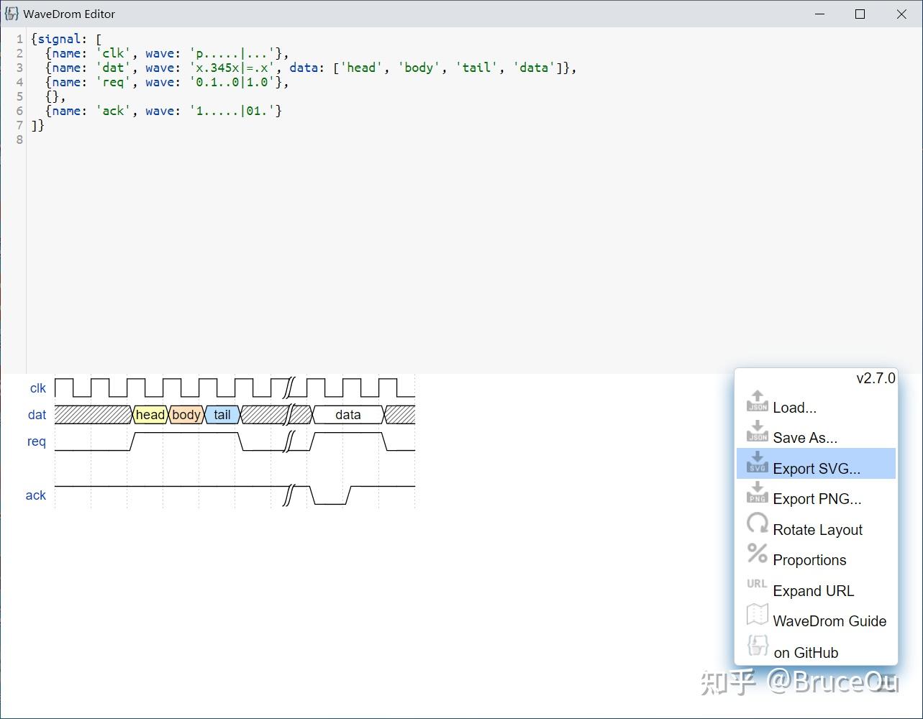This screenshot has width=923, height=719.
Task: Click the Load JSON upload icon
Action: (757, 401)
